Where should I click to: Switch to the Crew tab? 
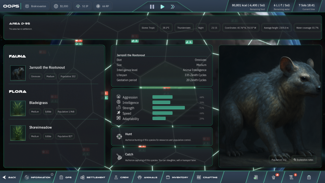(121, 177)
